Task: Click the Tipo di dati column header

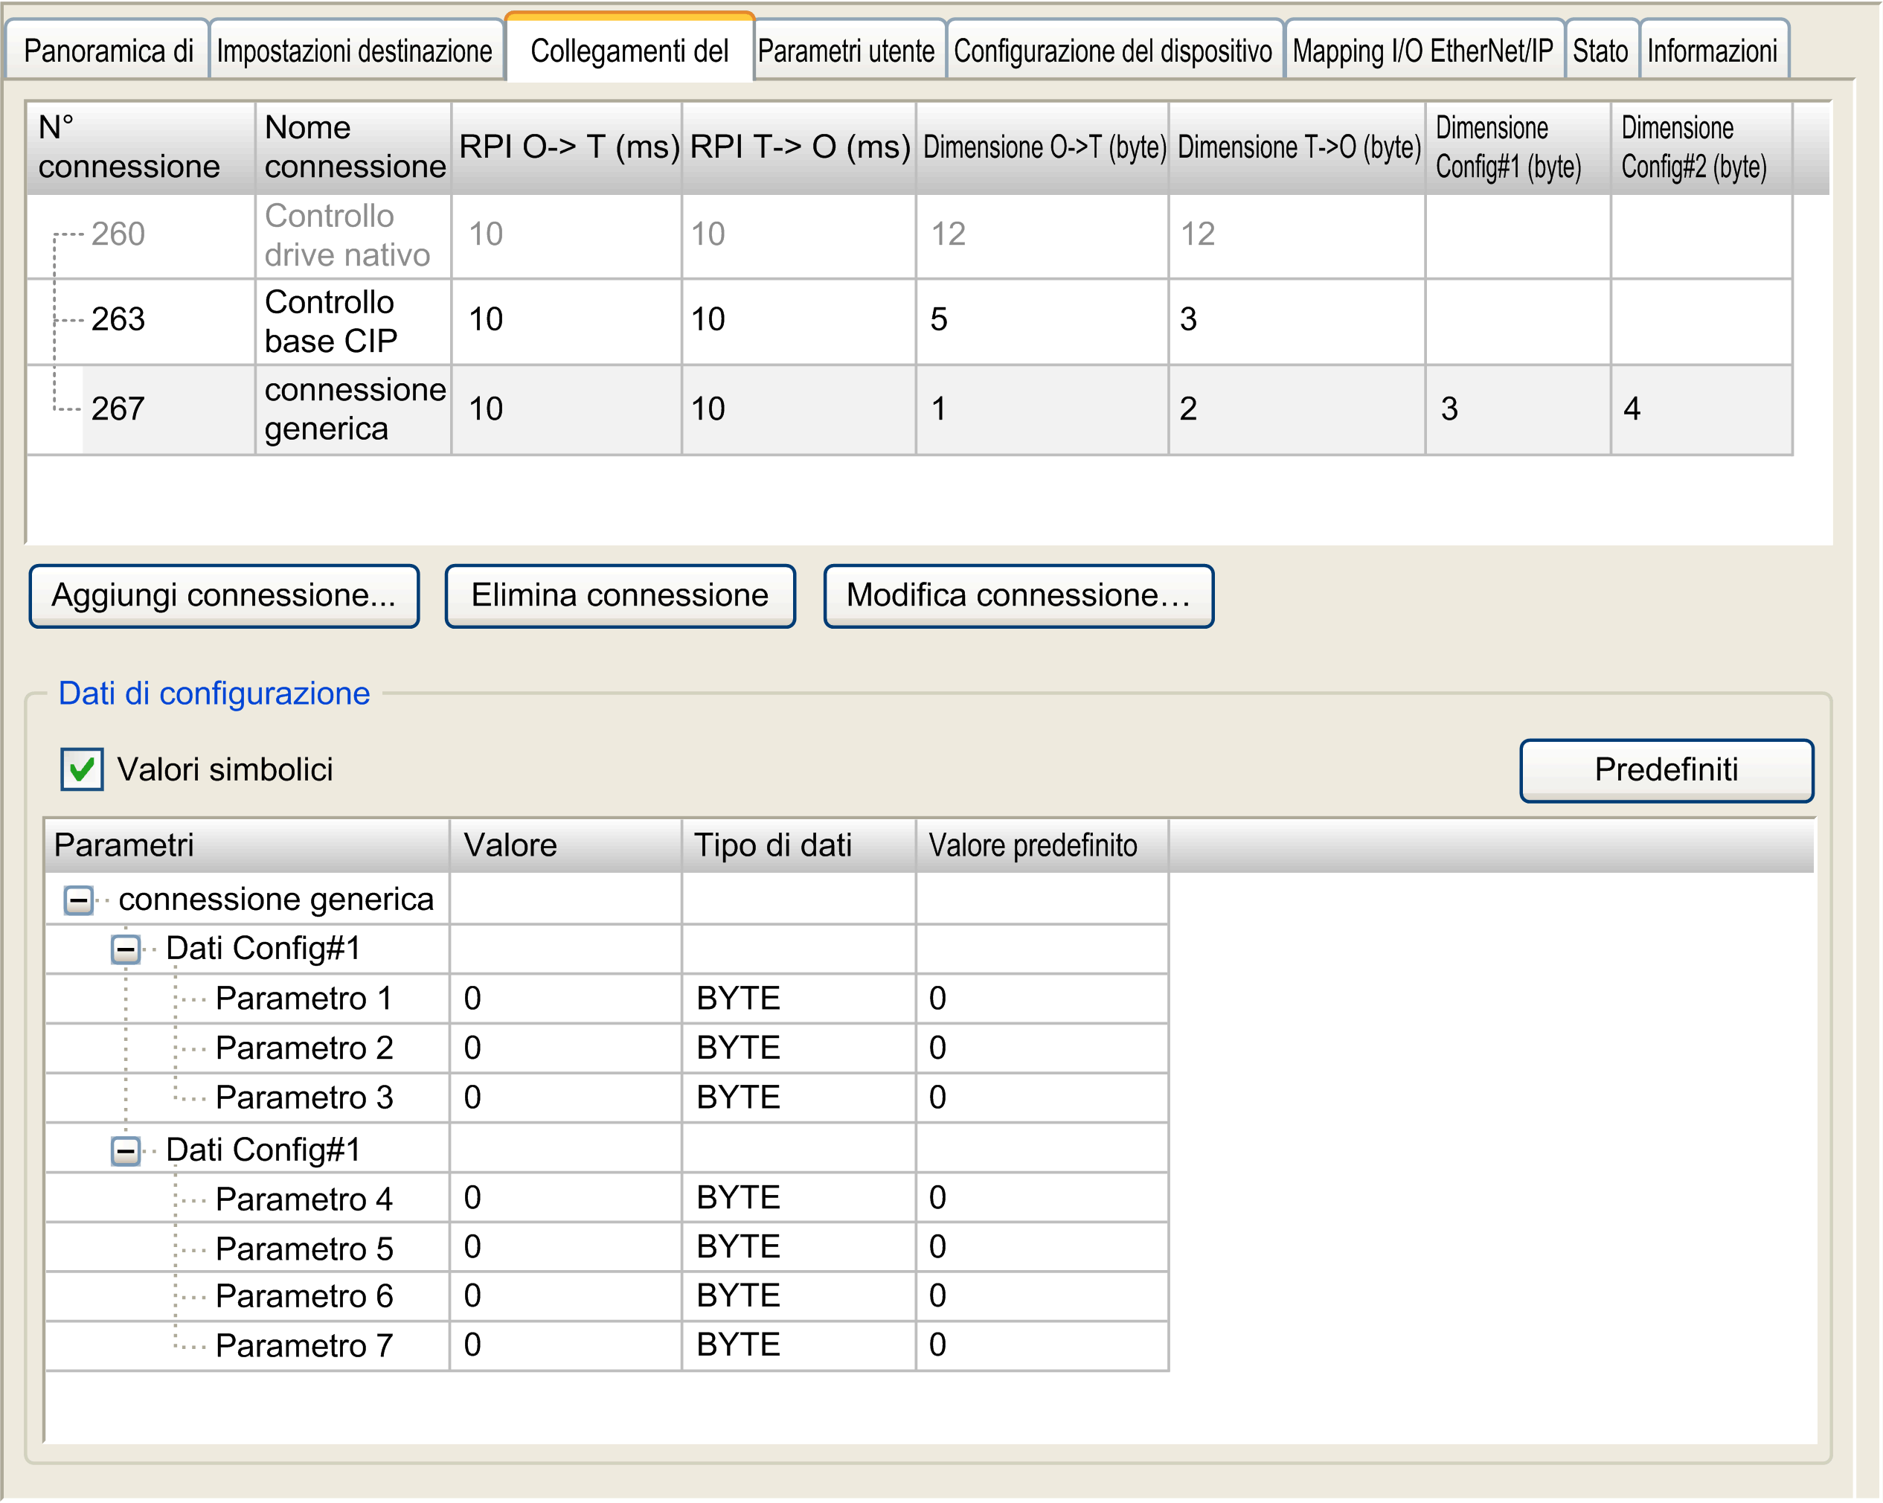Action: pyautogui.click(x=799, y=845)
